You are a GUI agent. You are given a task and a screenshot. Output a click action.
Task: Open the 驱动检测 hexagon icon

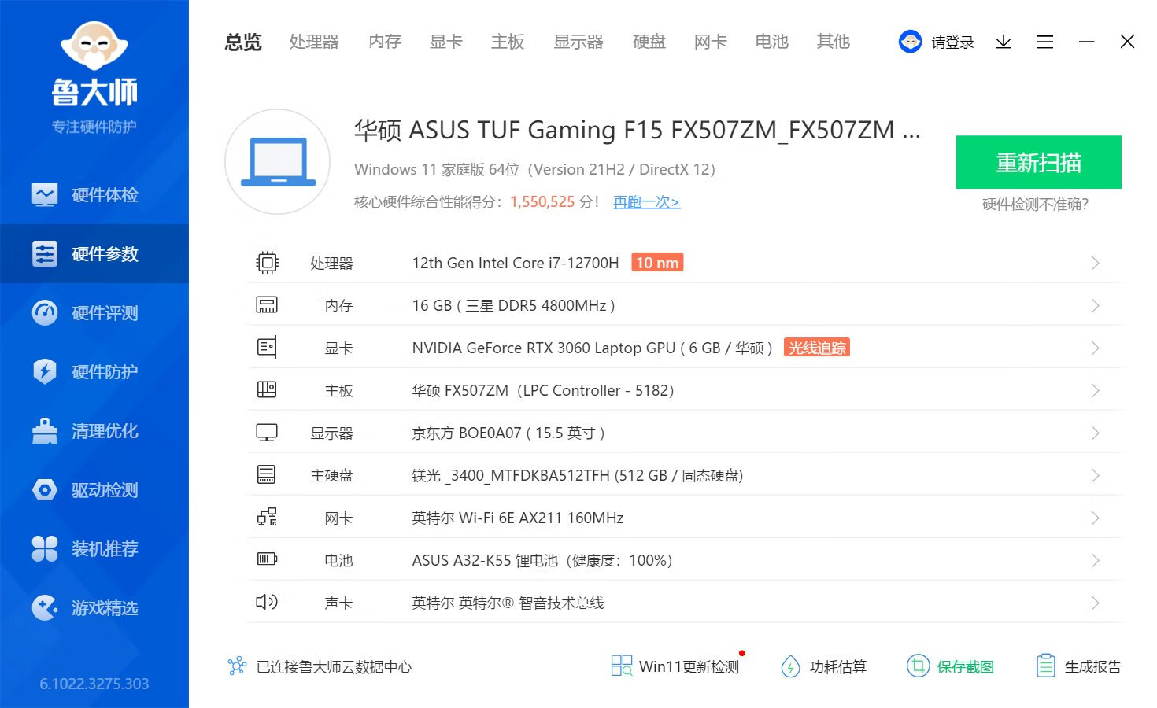coord(45,489)
